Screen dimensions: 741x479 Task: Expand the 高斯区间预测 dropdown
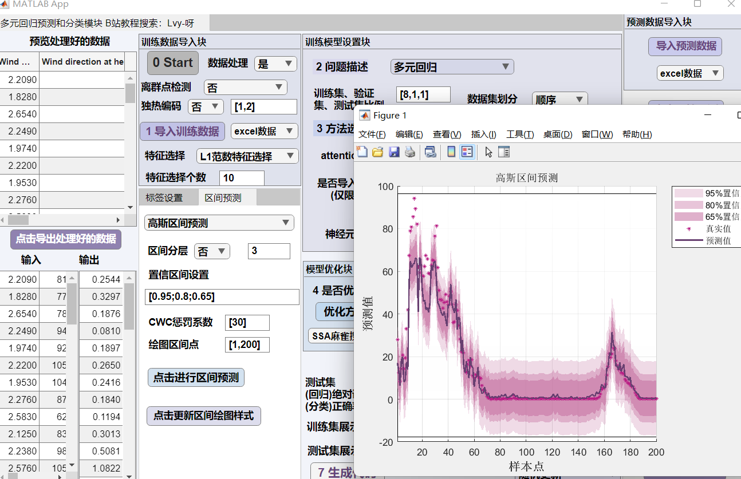point(219,223)
